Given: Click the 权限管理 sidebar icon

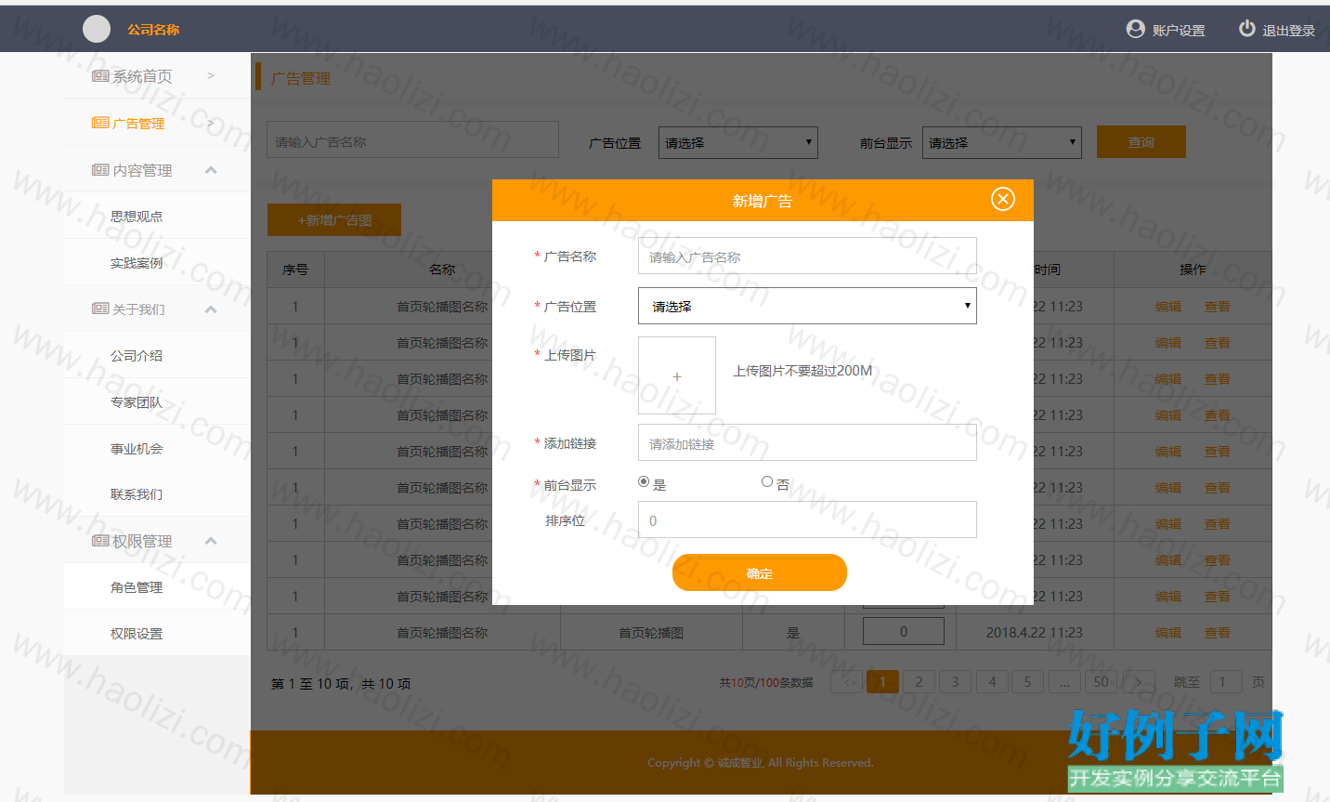Looking at the screenshot, I should (x=100, y=541).
